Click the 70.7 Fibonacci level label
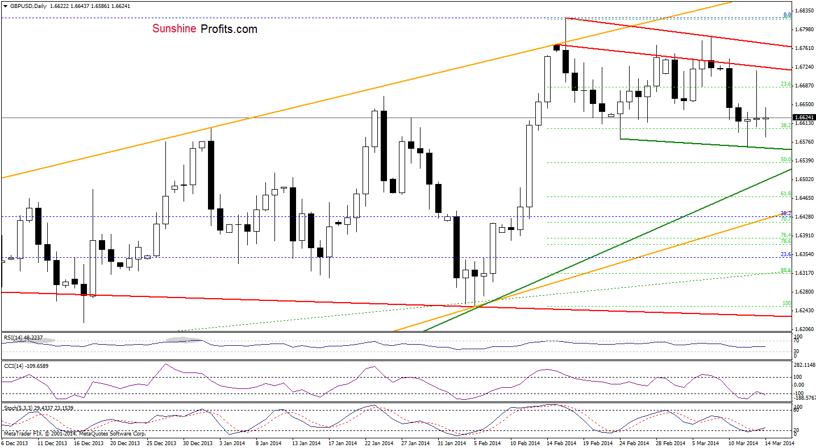Image resolution: width=816 pixels, height=448 pixels. [786, 219]
